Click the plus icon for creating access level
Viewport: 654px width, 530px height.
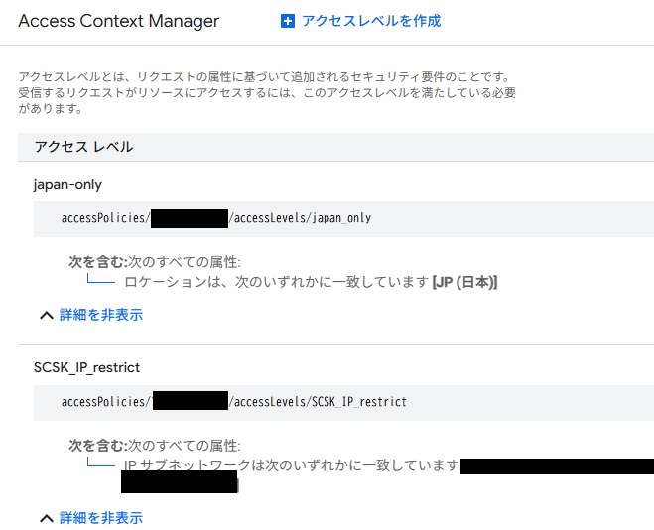(x=288, y=21)
